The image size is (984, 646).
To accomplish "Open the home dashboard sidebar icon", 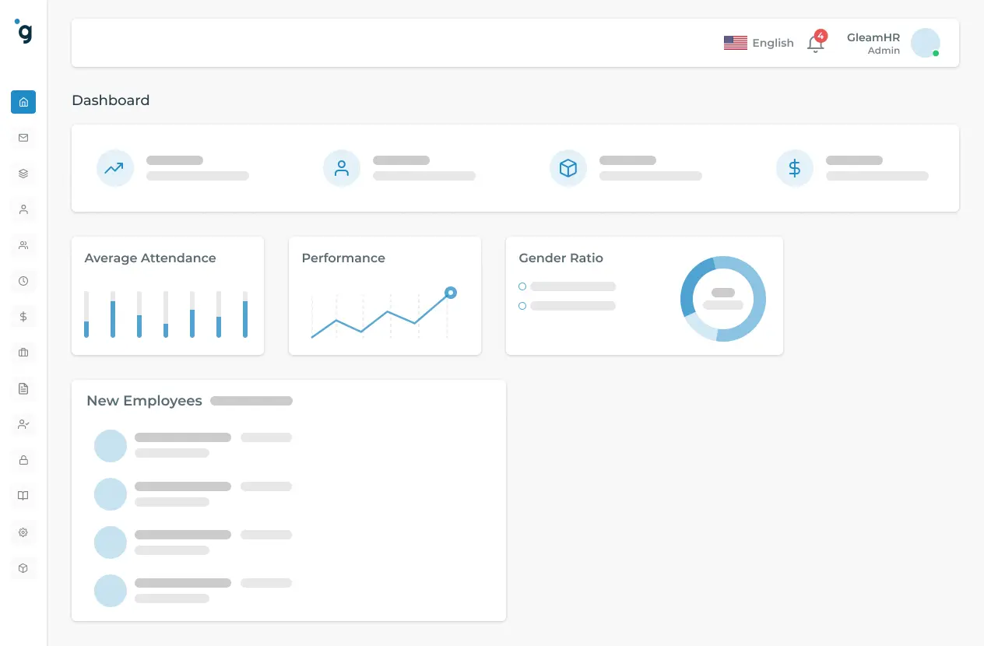I will pos(23,102).
